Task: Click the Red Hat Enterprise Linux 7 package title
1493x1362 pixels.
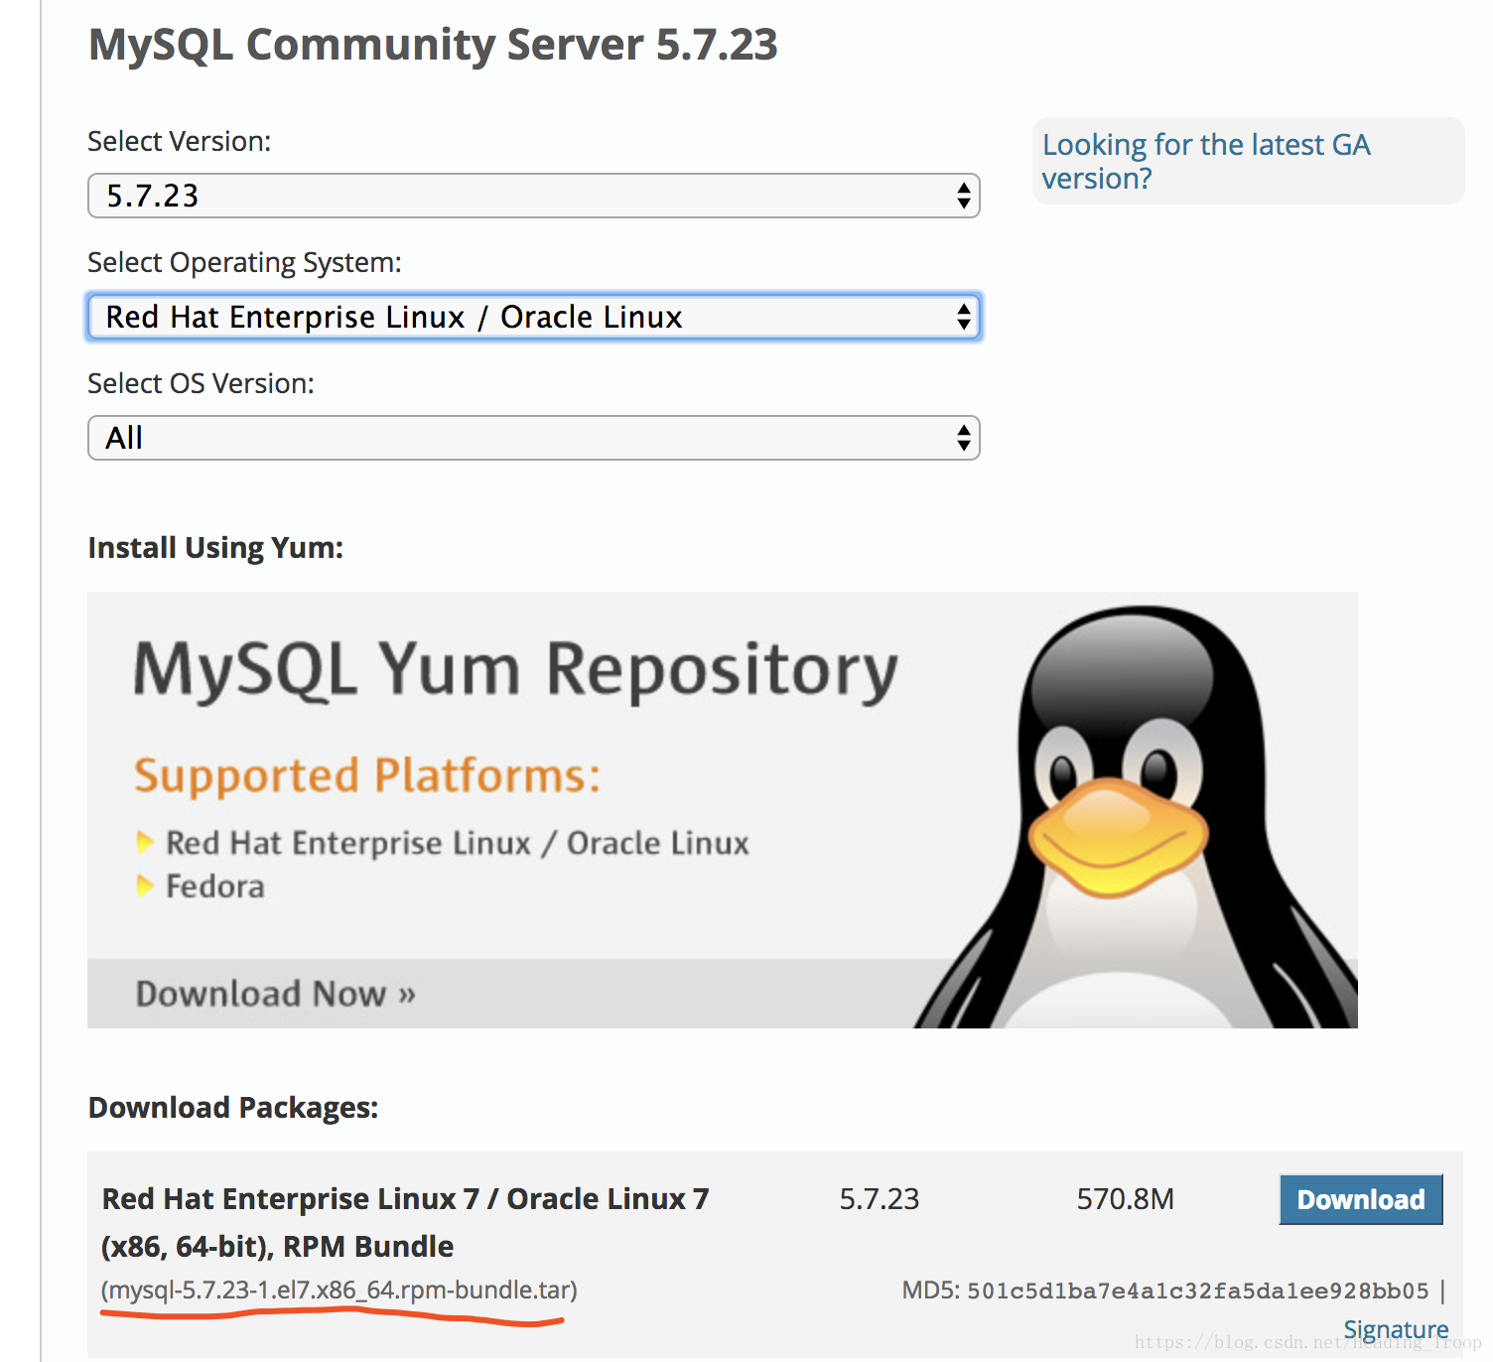Action: [405, 1222]
